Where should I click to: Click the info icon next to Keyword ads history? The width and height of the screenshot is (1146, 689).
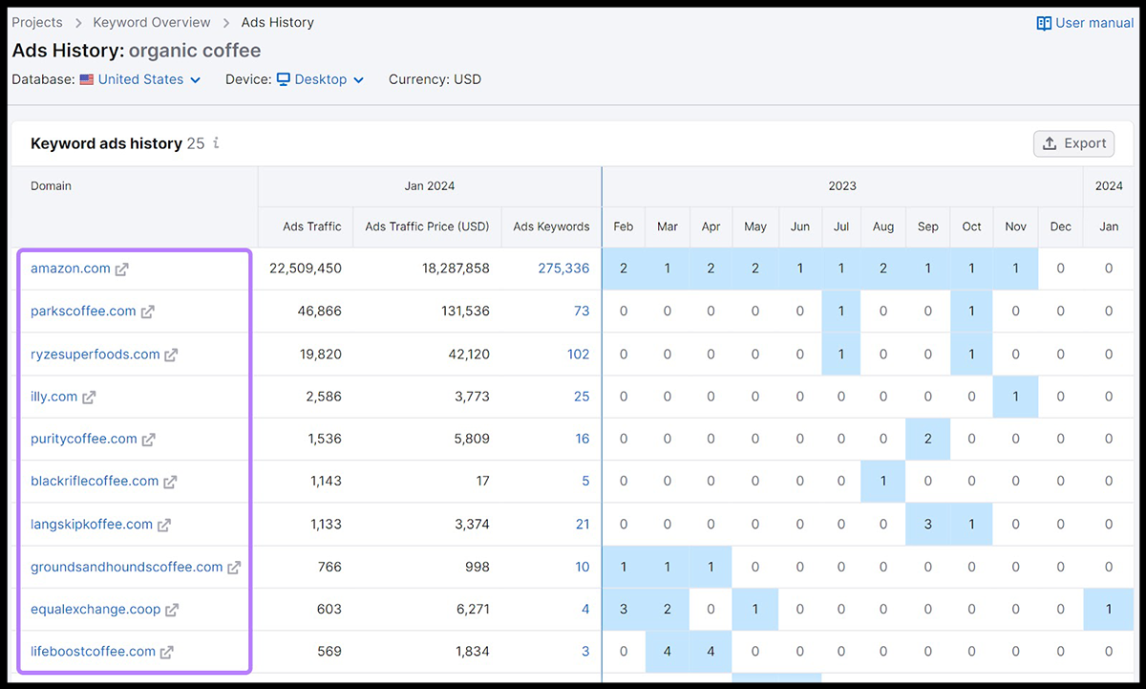coord(216,143)
